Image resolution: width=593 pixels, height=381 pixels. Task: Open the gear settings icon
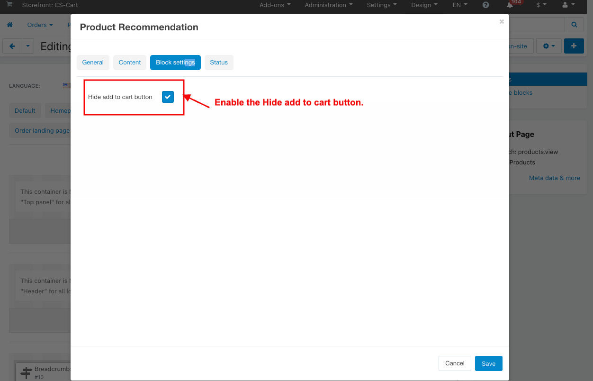coord(546,46)
